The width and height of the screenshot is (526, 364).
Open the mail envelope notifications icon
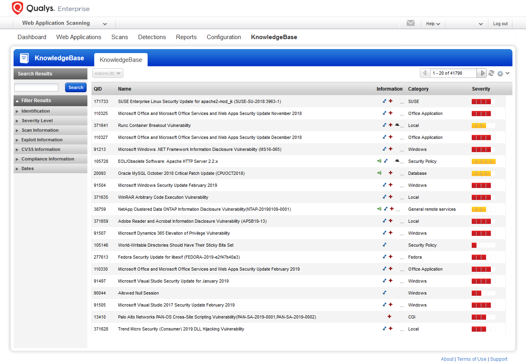[411, 23]
